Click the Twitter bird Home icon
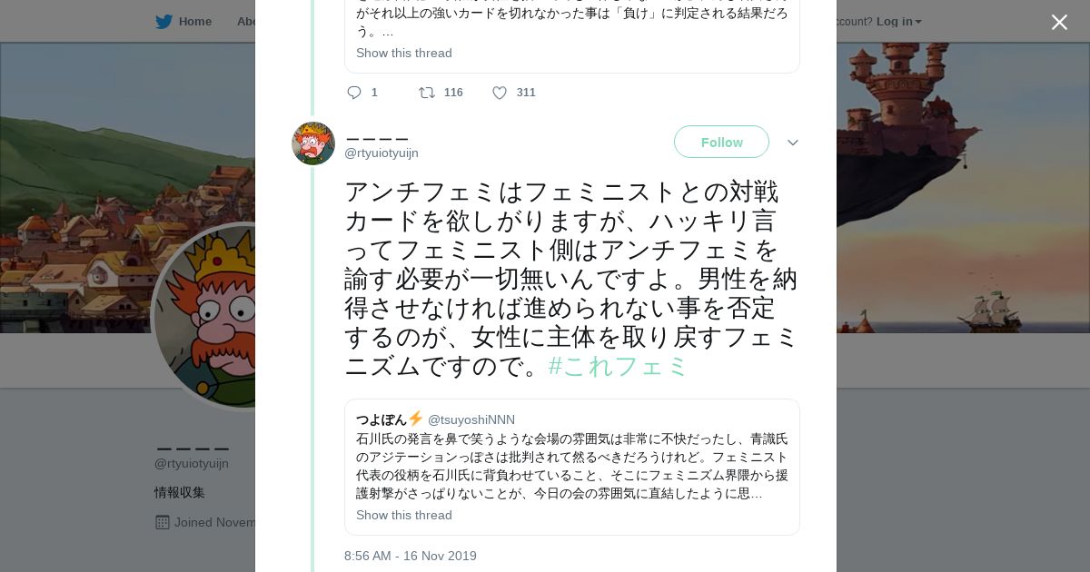The height and width of the screenshot is (572, 1090). 163,22
